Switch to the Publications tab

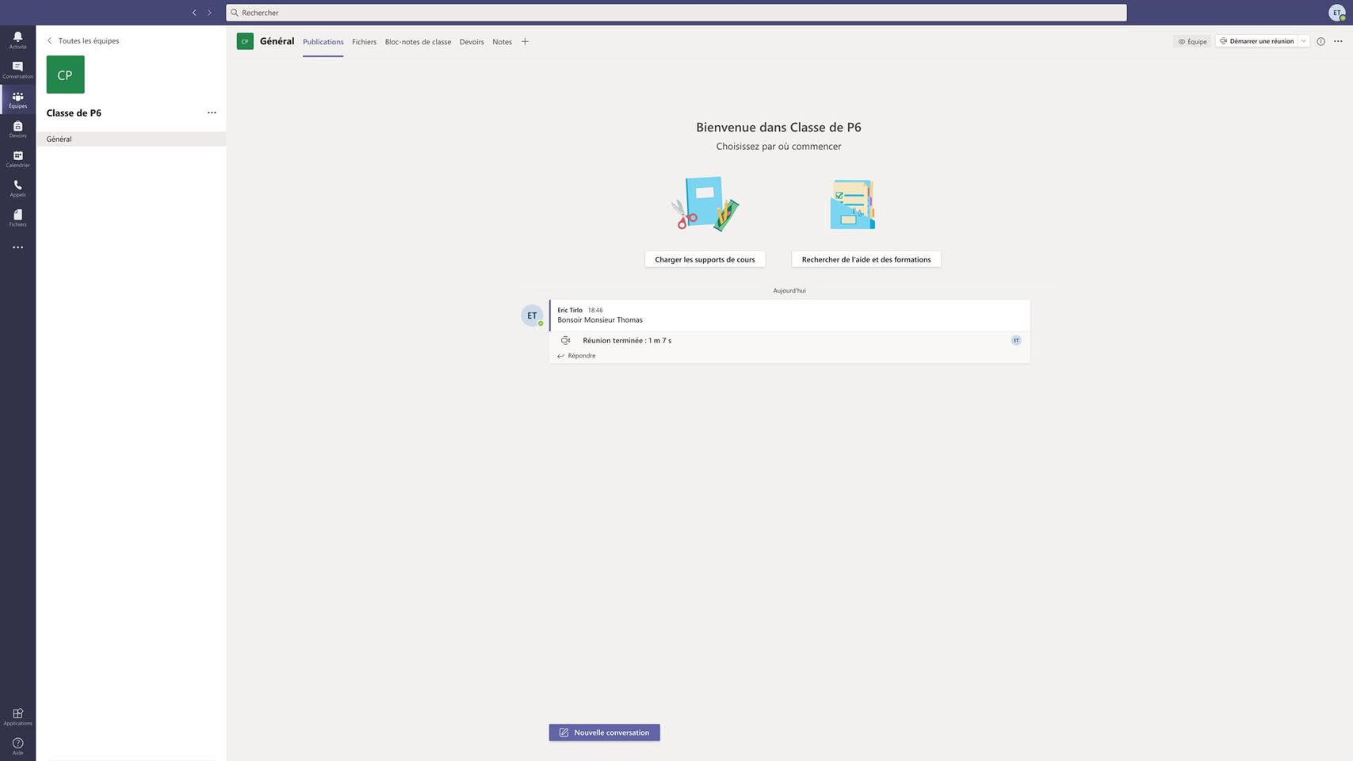323,42
